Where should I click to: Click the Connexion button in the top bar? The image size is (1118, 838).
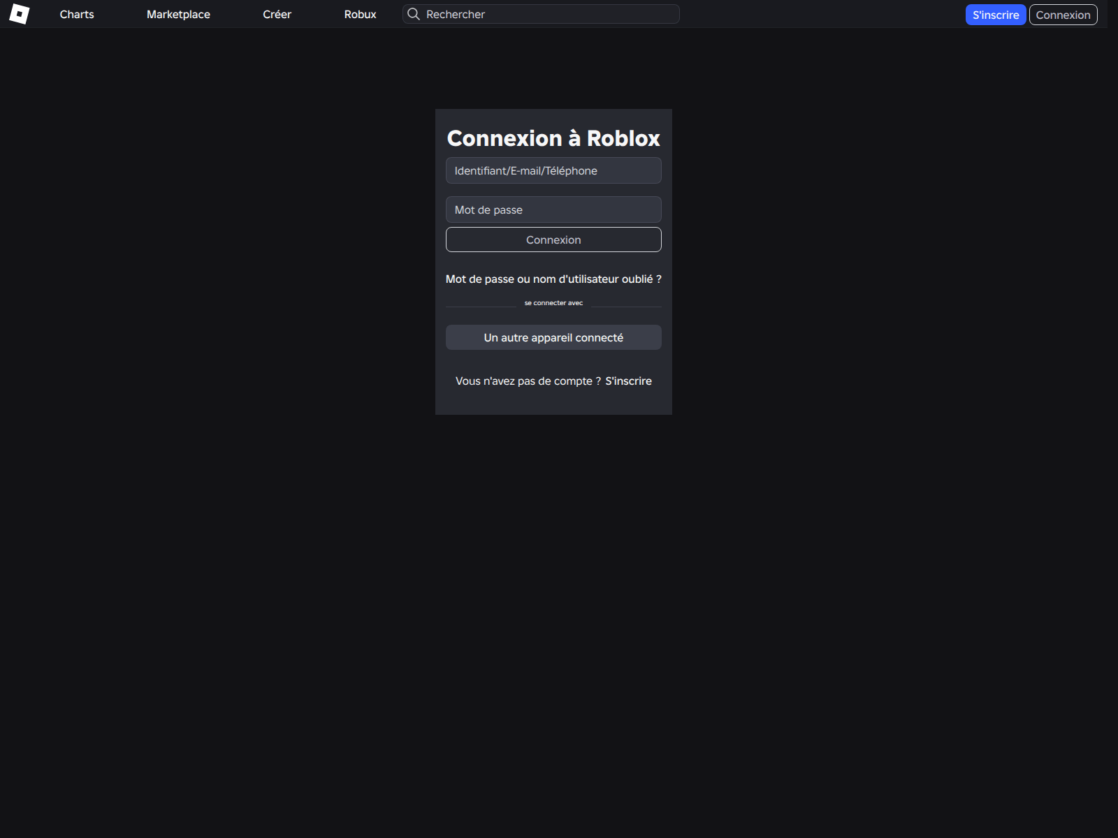click(1063, 15)
